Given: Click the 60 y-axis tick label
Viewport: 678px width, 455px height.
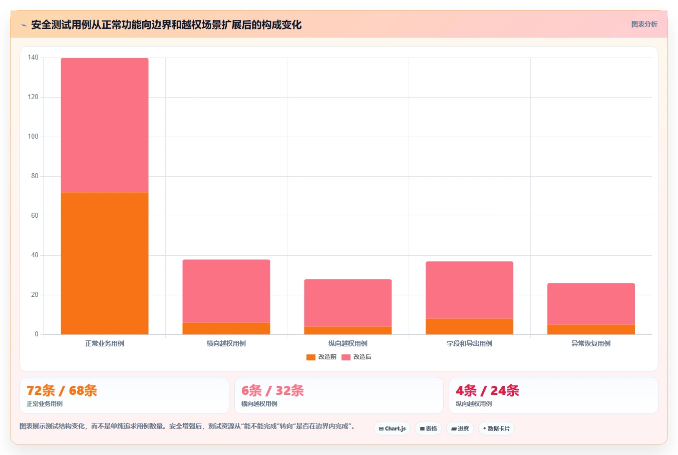Looking at the screenshot, I should [35, 216].
